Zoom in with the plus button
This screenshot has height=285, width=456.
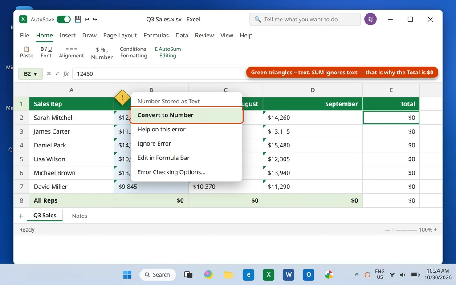pyautogui.click(x=435, y=230)
